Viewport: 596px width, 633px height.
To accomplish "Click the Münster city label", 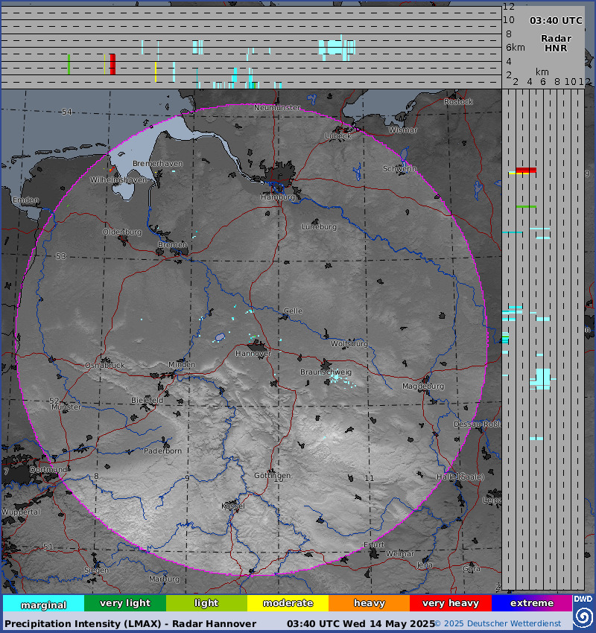I will pos(66,407).
